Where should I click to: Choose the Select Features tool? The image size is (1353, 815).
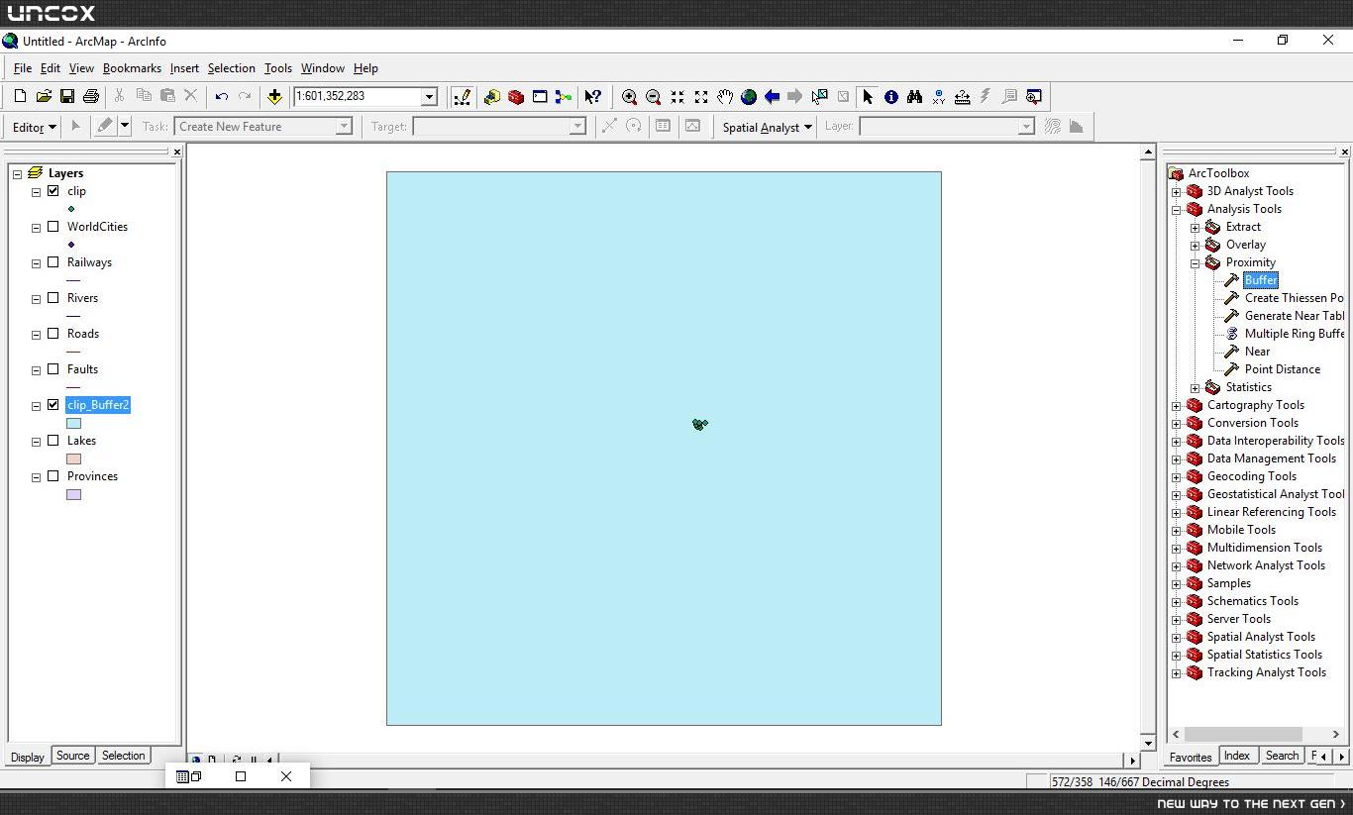tap(819, 96)
